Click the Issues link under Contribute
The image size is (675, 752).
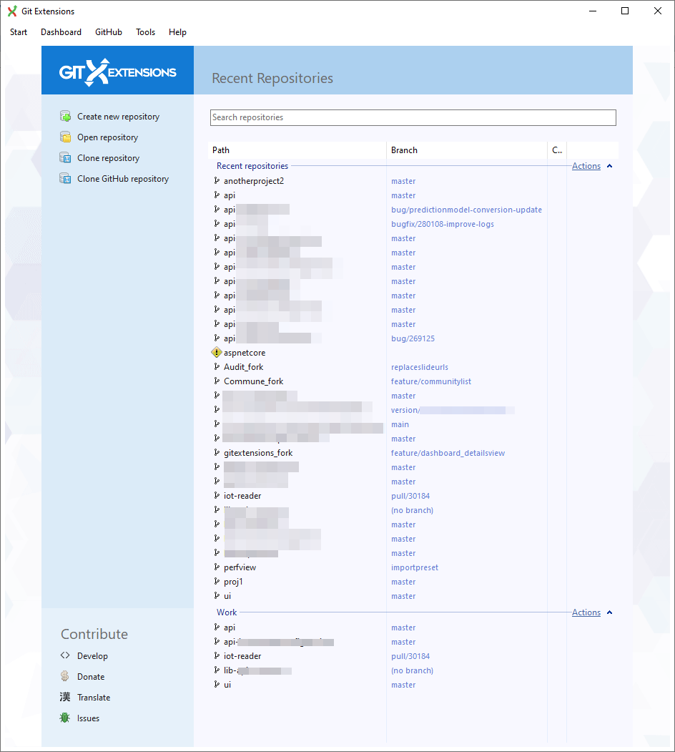pos(88,718)
